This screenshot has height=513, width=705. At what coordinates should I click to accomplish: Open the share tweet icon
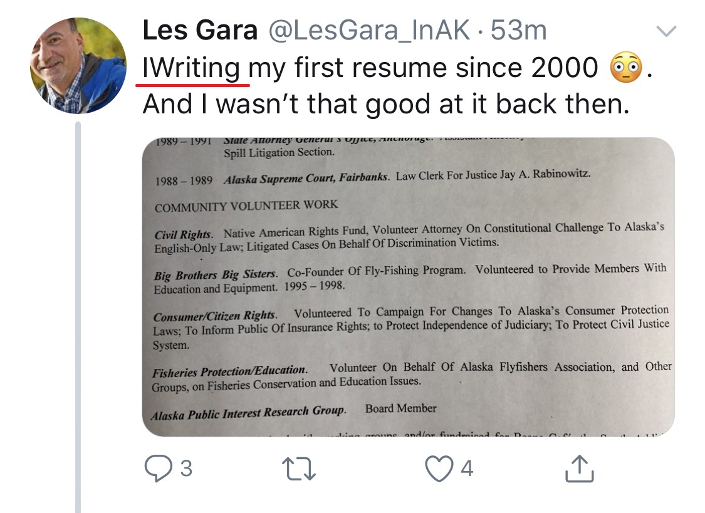tap(579, 469)
